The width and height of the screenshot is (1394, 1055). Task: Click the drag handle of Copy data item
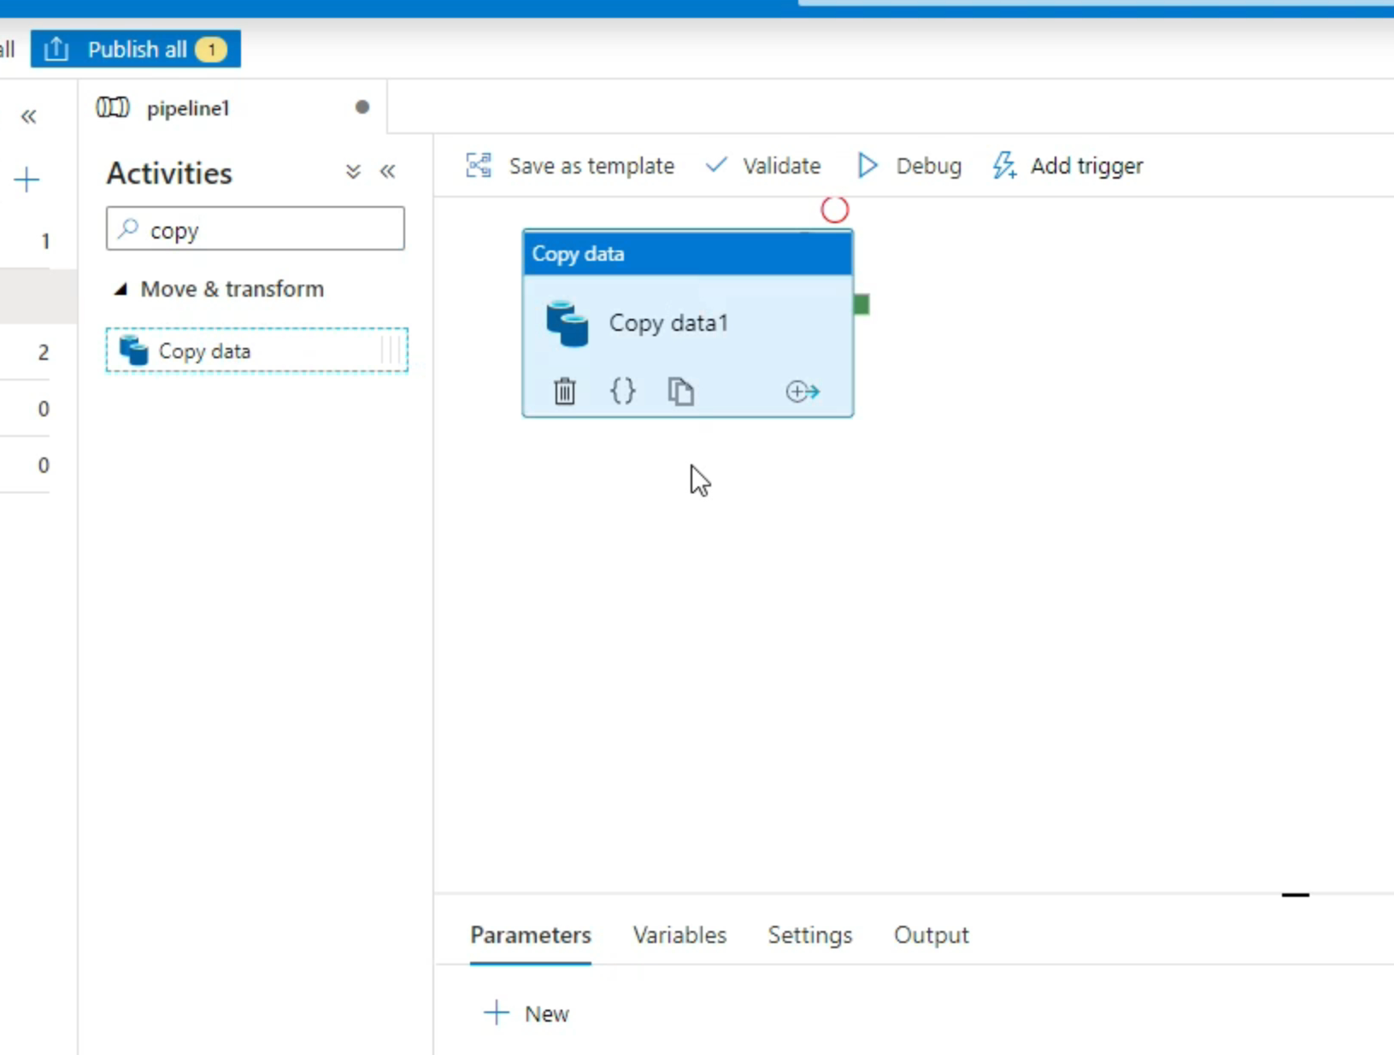coord(390,351)
